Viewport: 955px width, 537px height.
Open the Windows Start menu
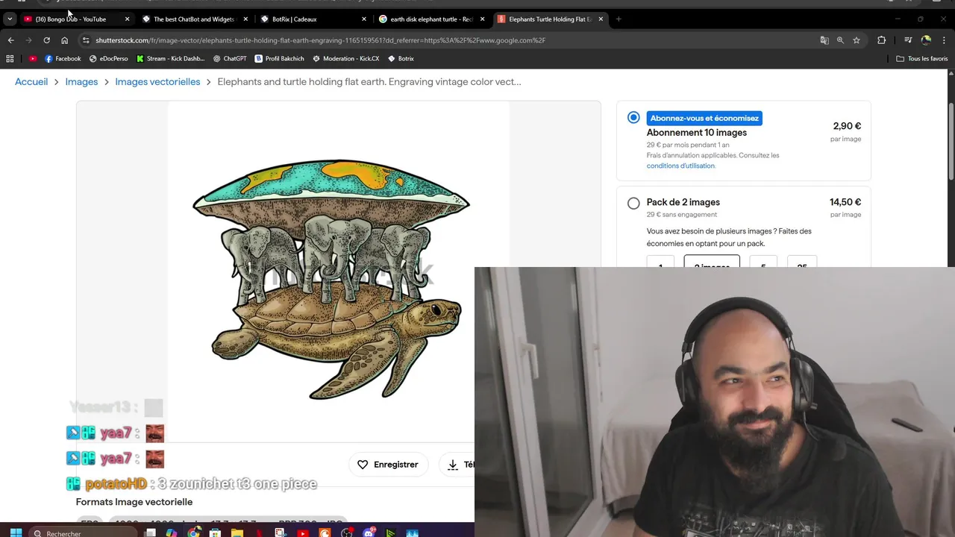[x=16, y=533]
